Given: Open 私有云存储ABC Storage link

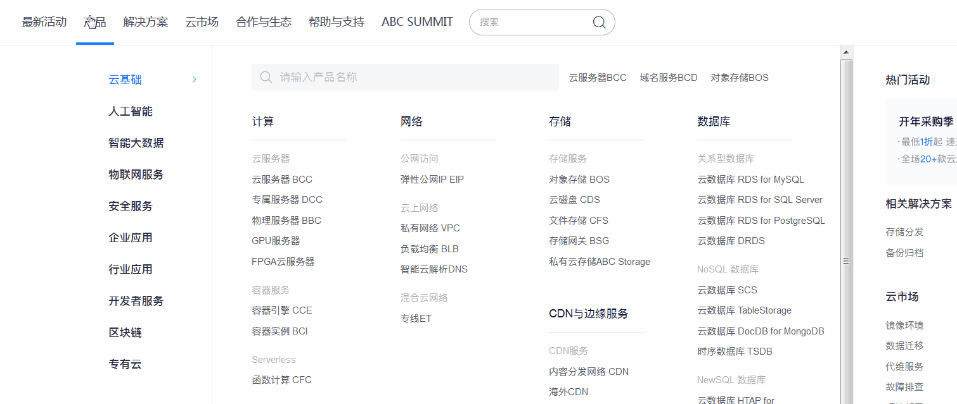Looking at the screenshot, I should (600, 262).
